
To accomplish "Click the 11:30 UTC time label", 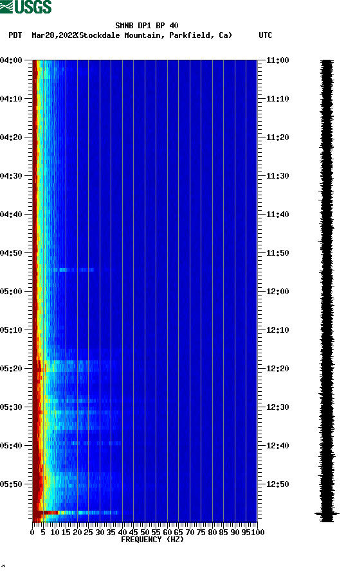I will 277,176.
